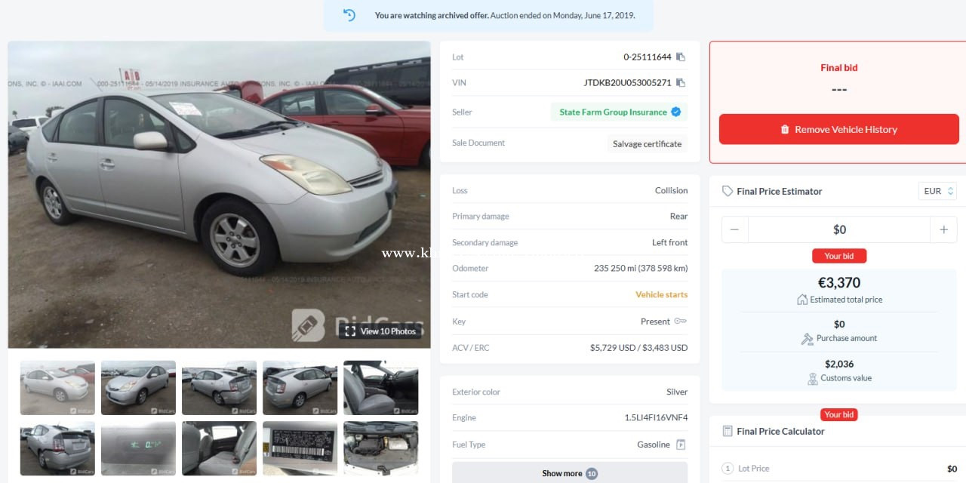The image size is (966, 483).
Task: Open the front seat interior thumbnail
Action: tap(380, 387)
